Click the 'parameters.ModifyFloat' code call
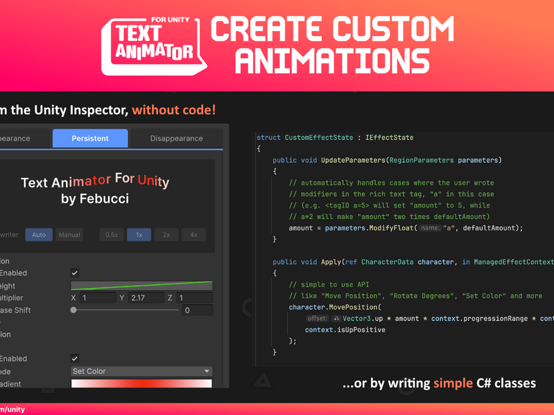 369,228
